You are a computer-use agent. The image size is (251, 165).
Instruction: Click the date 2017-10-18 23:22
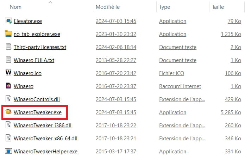pos(116,126)
